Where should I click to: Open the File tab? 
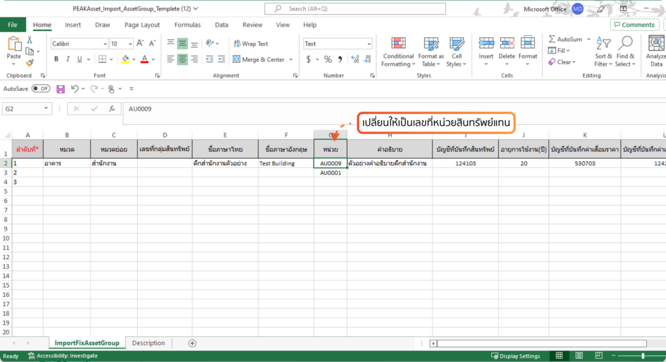click(x=13, y=25)
